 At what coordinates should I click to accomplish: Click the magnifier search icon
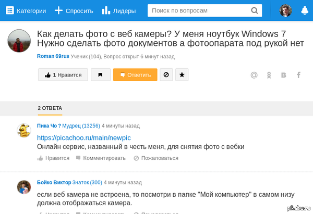tap(255, 10)
